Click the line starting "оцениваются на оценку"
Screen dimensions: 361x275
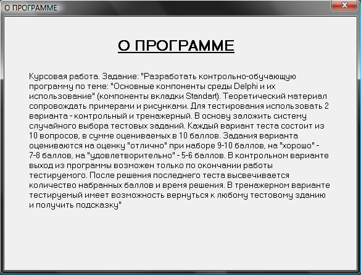[x=174, y=146]
